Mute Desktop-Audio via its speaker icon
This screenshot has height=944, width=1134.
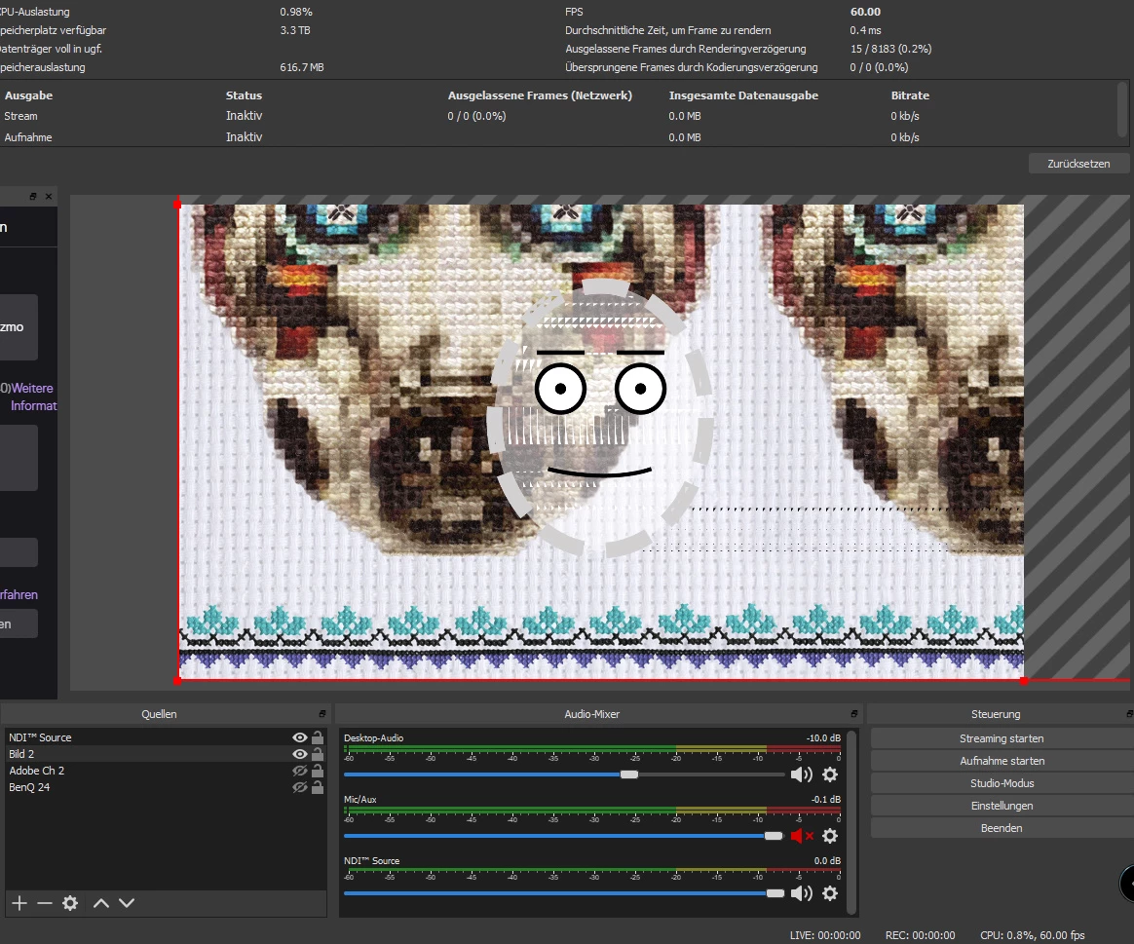click(x=802, y=774)
